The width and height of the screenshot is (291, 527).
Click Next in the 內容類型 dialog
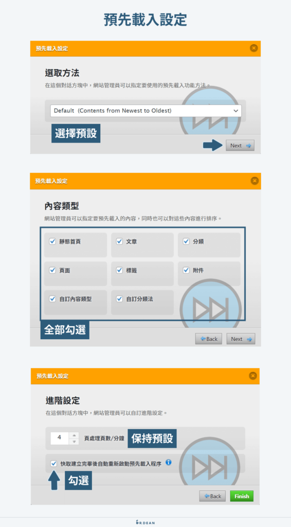point(241,339)
